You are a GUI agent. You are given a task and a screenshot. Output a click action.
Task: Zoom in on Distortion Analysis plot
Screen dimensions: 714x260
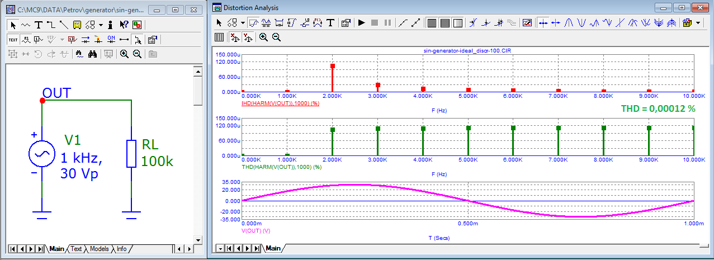[263, 37]
